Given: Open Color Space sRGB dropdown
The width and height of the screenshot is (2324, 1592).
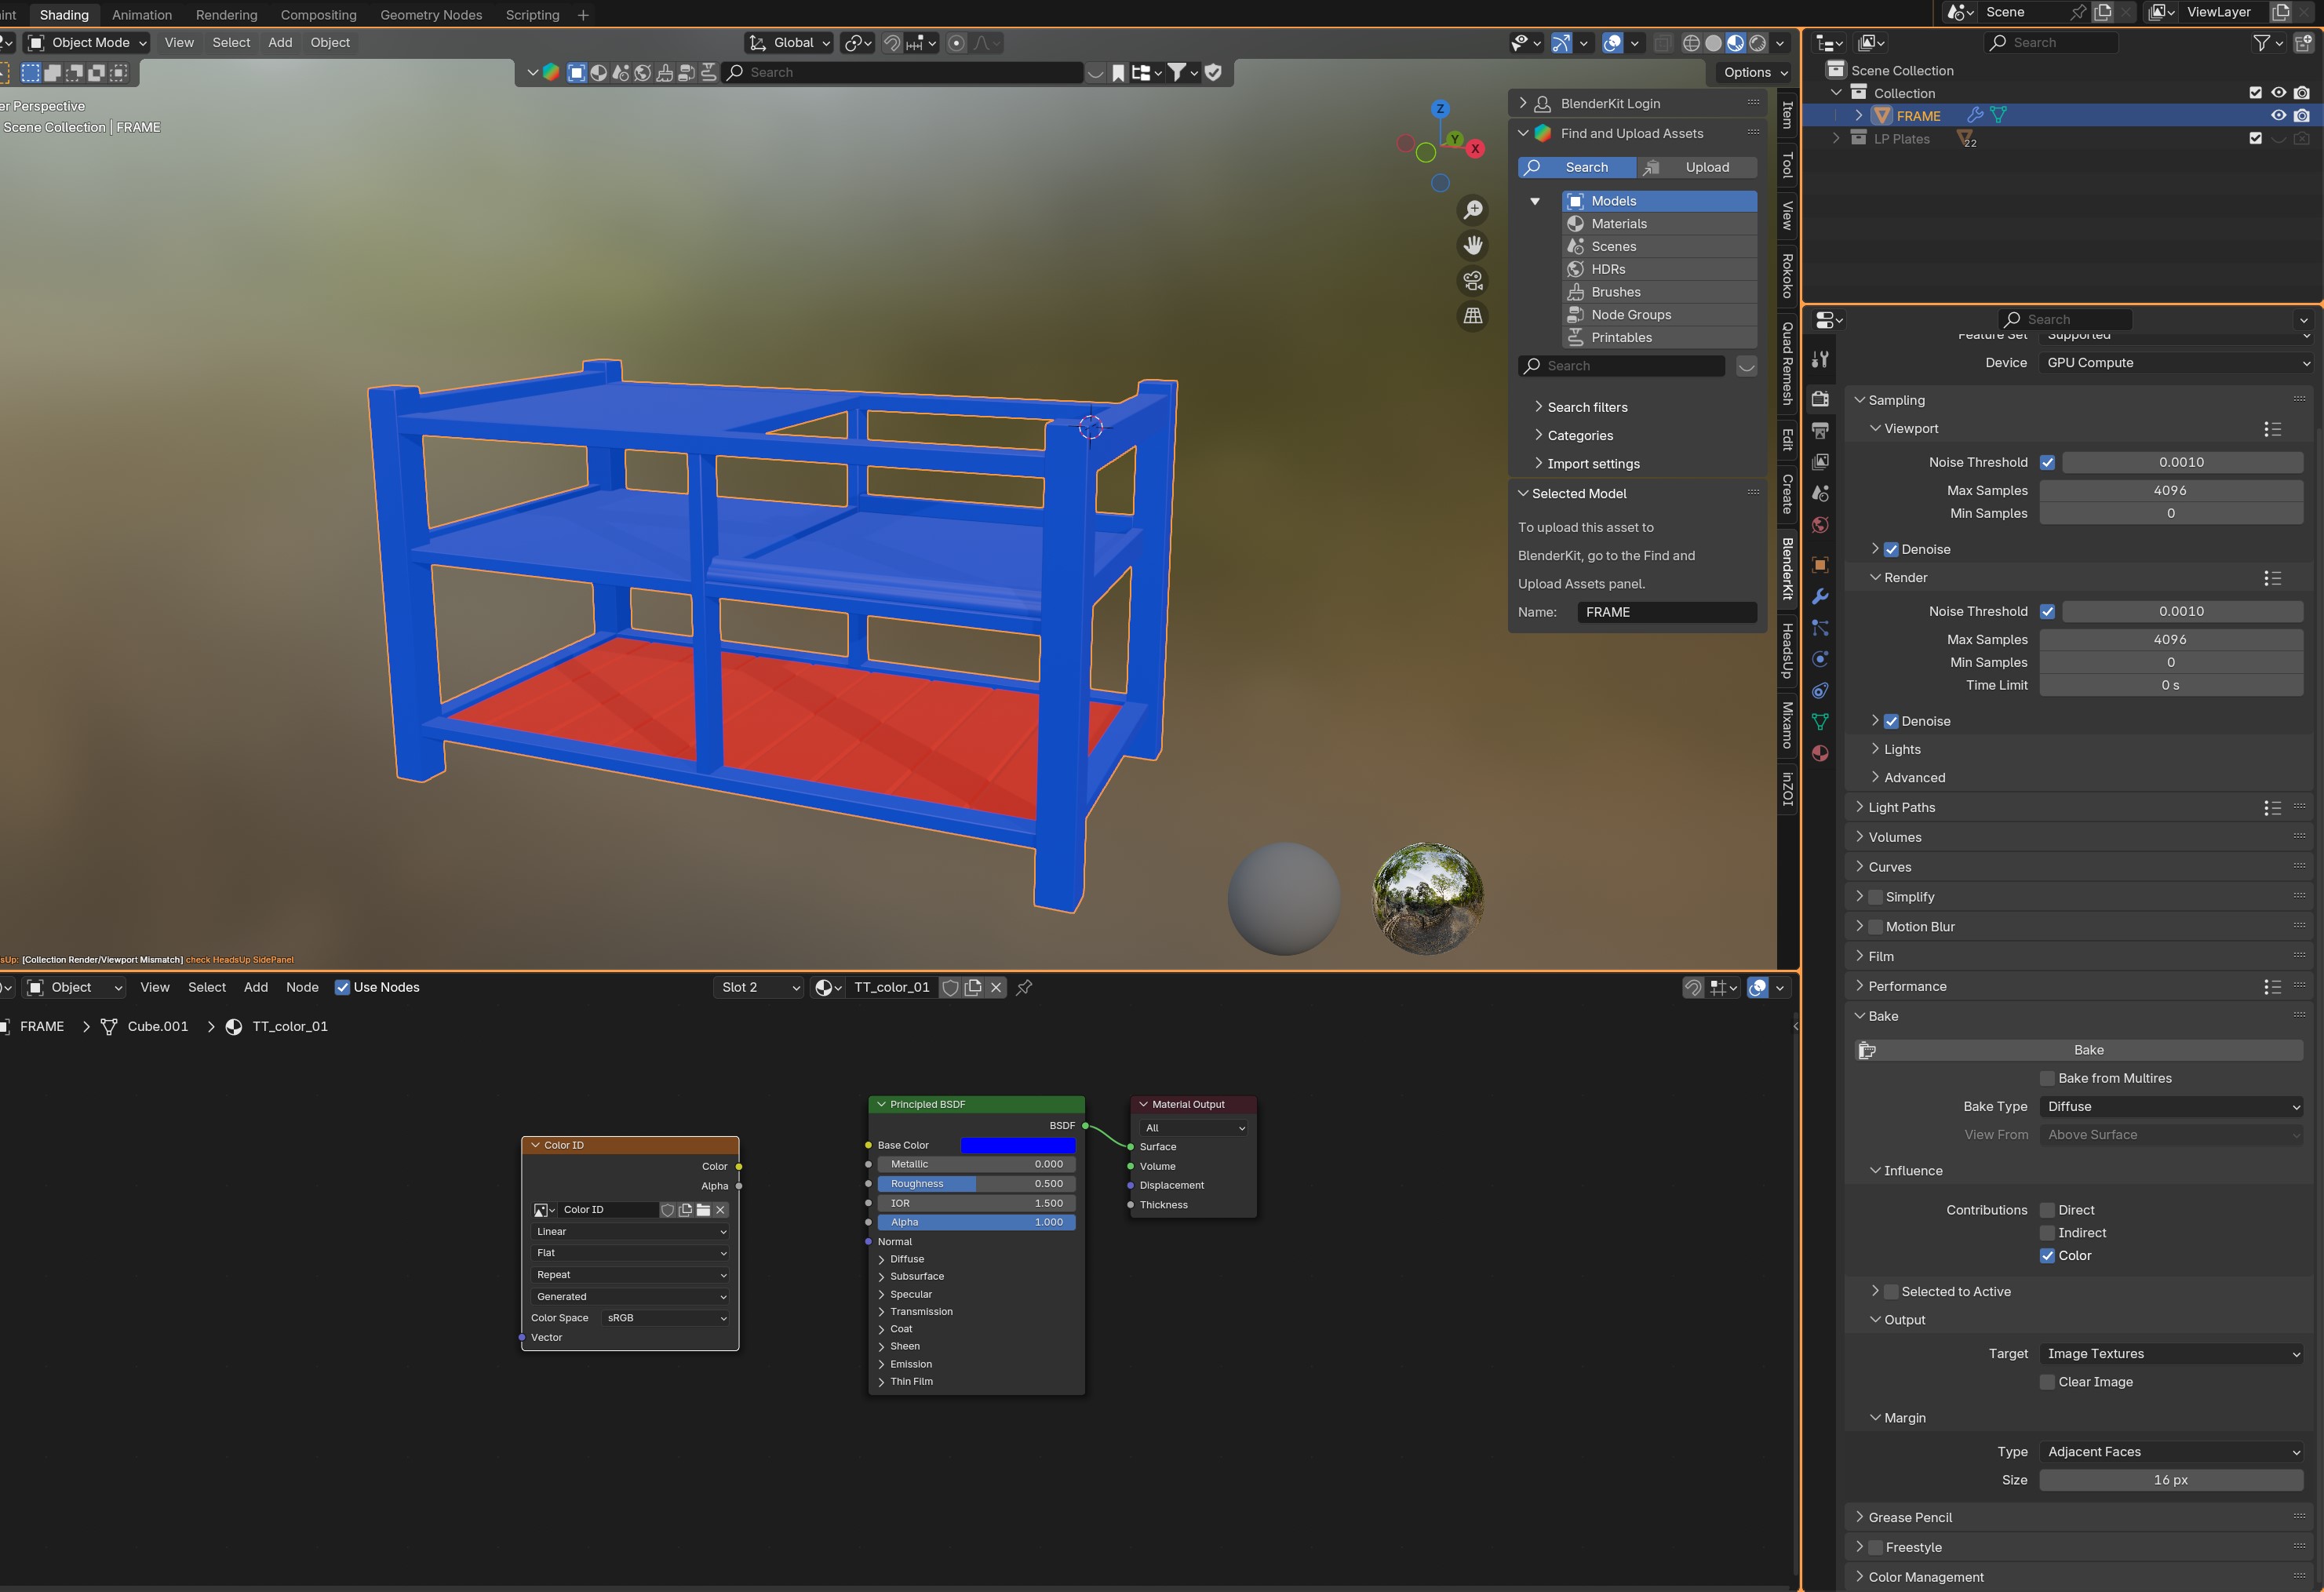Looking at the screenshot, I should tap(666, 1318).
